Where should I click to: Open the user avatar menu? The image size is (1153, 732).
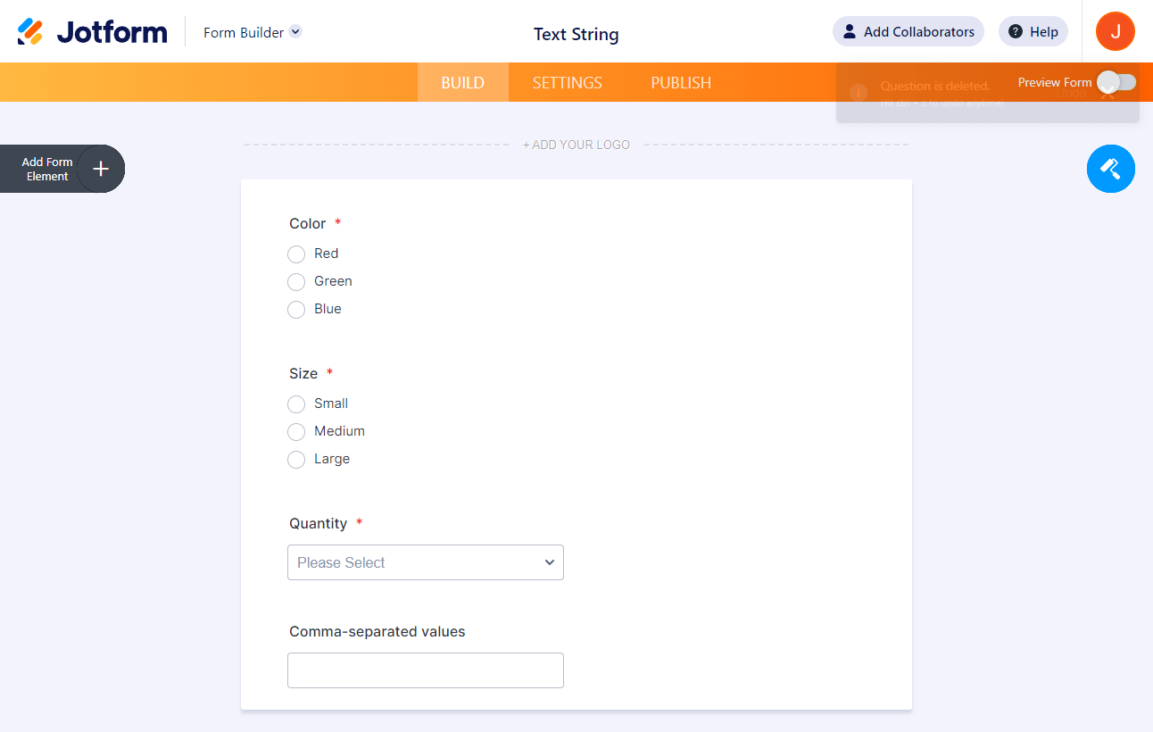click(1115, 31)
